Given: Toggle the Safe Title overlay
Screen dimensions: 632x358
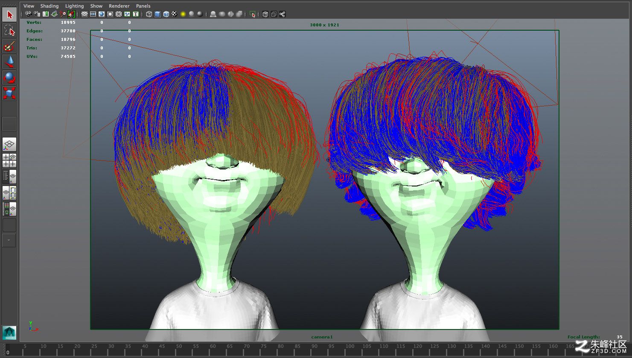Looking at the screenshot, I should click(x=136, y=14).
